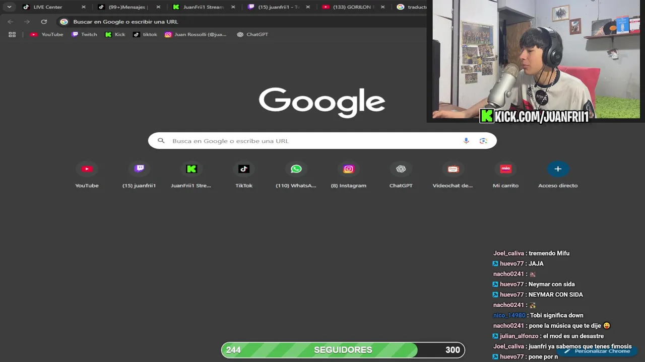Switch to the JuanFrii1 Stream Kick tab
The image size is (645, 362).
pos(204,7)
